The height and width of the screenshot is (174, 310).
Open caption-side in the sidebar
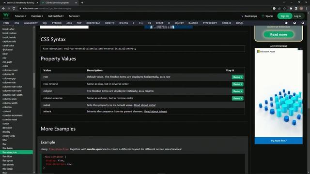click(9, 42)
